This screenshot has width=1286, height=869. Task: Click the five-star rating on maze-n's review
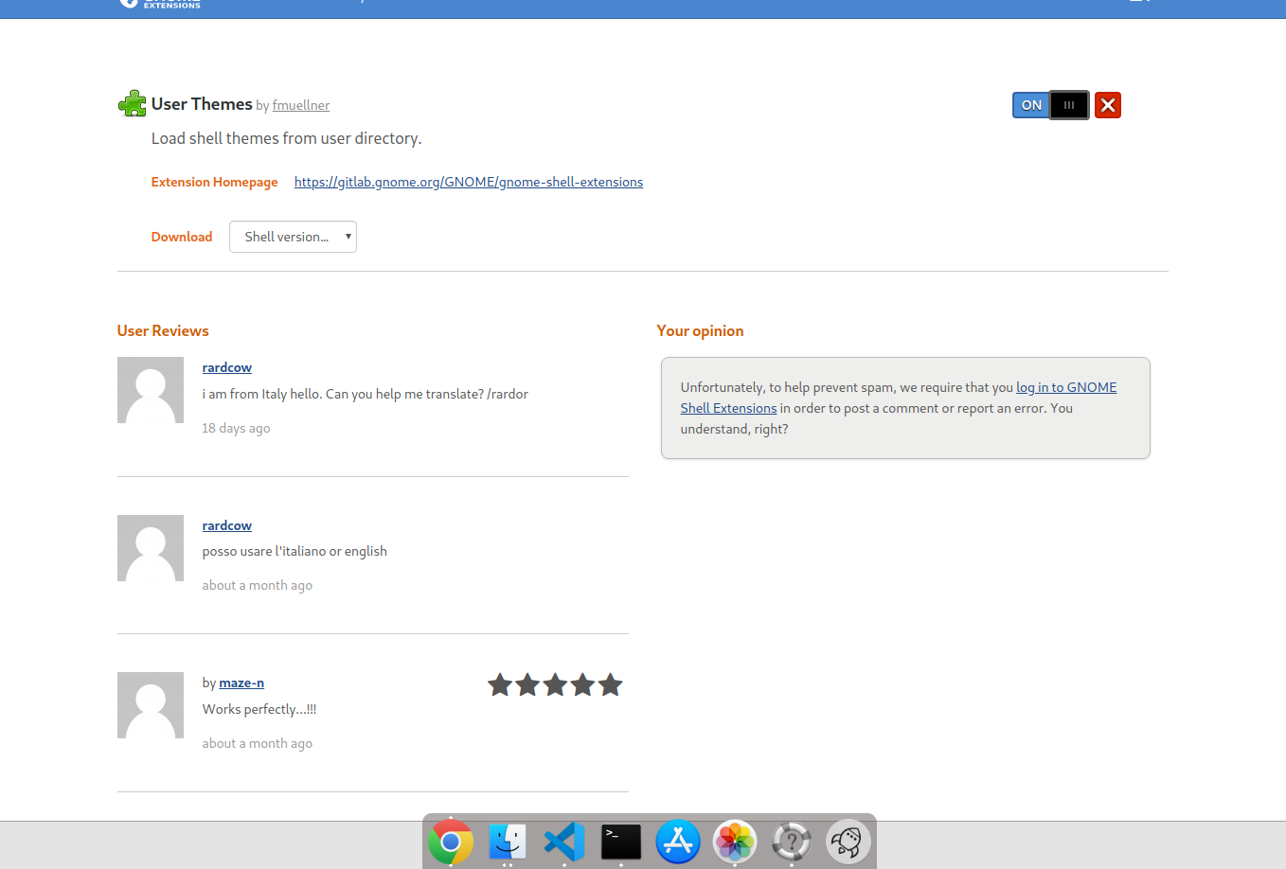(x=555, y=684)
